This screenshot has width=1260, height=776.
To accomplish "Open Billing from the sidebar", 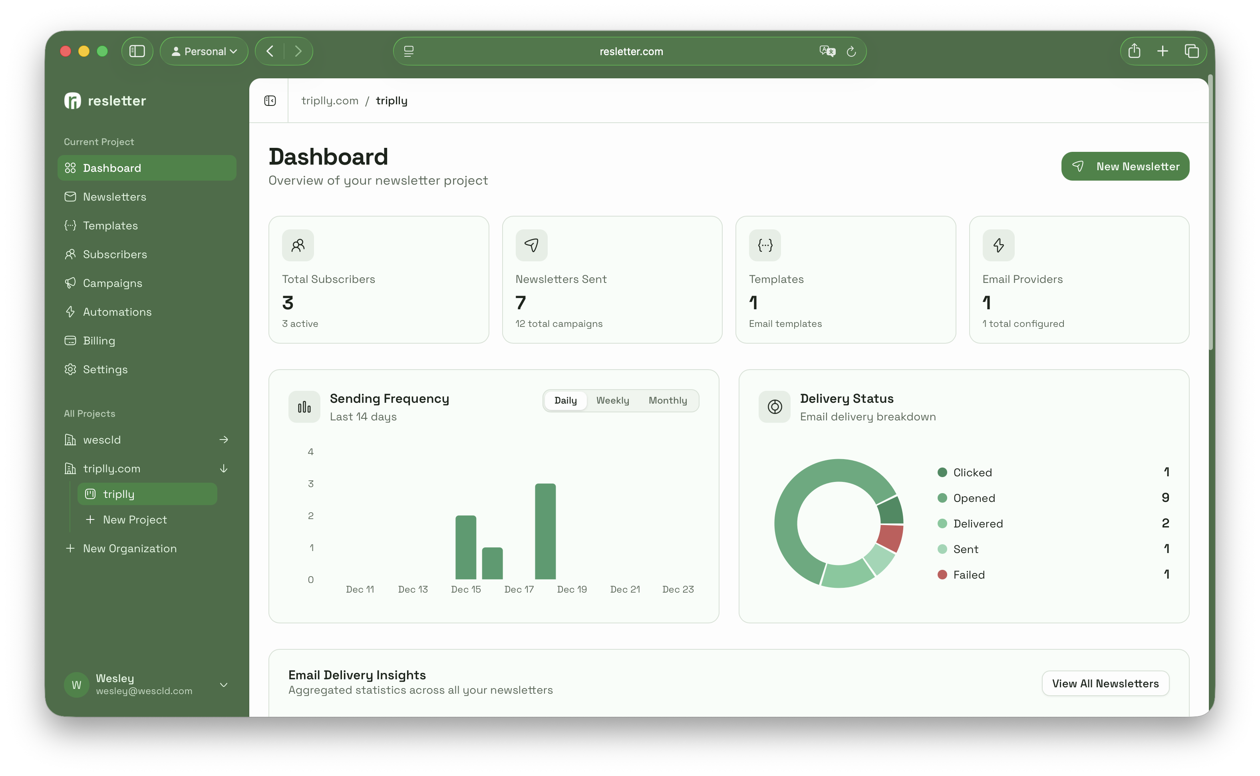I will click(x=99, y=340).
